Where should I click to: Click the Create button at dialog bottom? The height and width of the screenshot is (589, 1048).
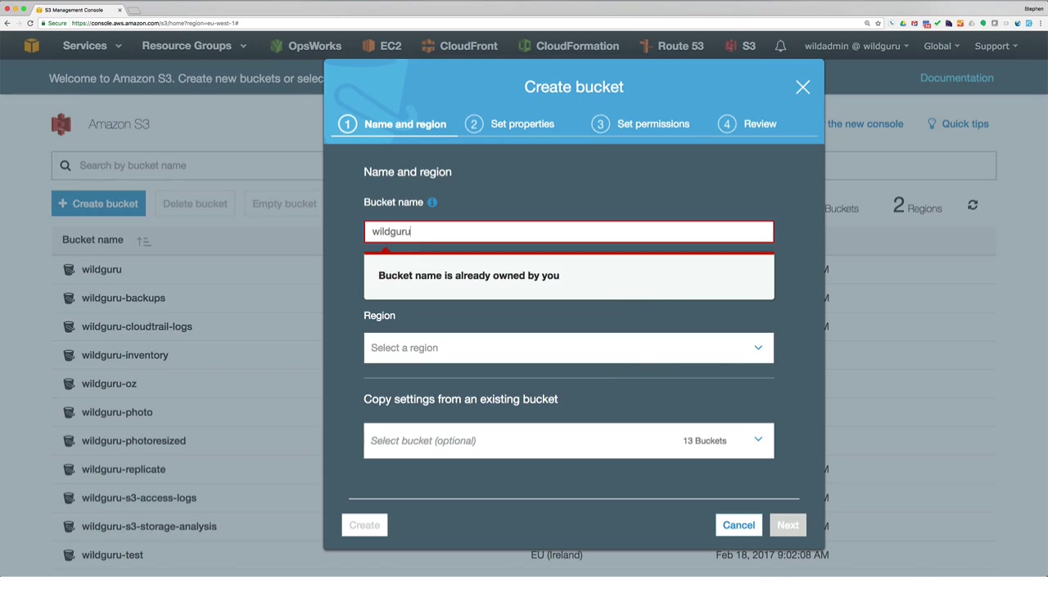click(x=364, y=525)
